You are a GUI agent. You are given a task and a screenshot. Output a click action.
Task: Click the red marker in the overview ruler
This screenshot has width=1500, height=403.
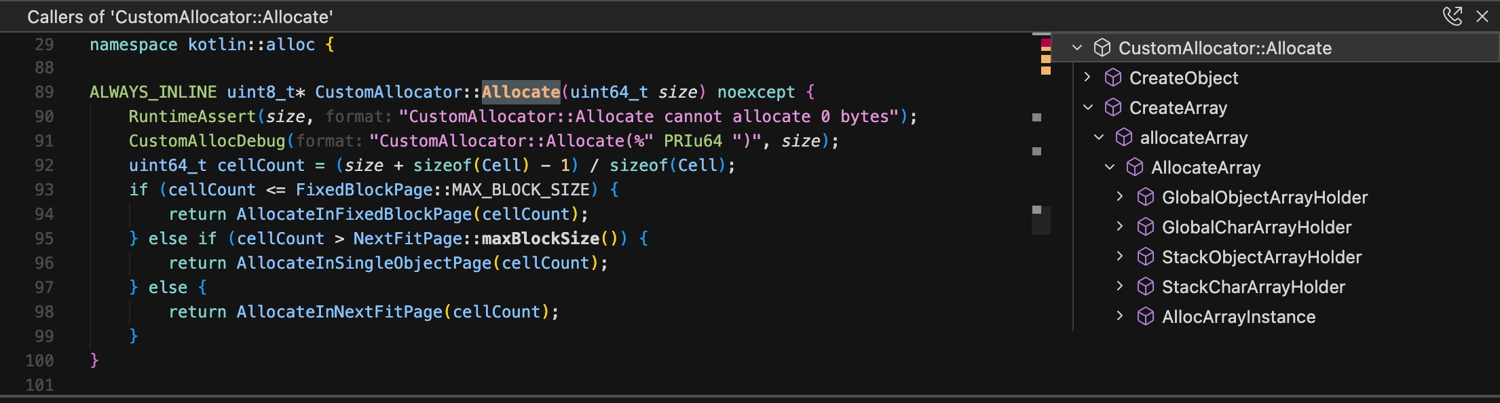click(1045, 44)
